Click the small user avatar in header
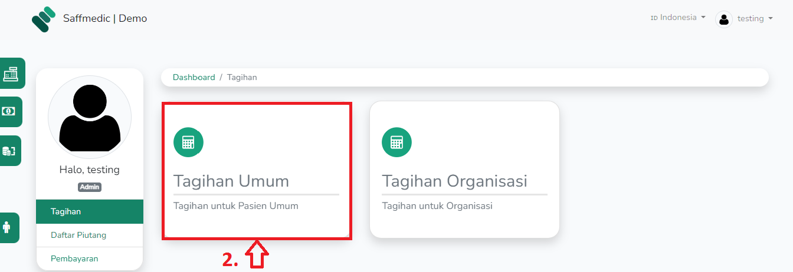This screenshot has width=793, height=272. pyautogui.click(x=723, y=19)
